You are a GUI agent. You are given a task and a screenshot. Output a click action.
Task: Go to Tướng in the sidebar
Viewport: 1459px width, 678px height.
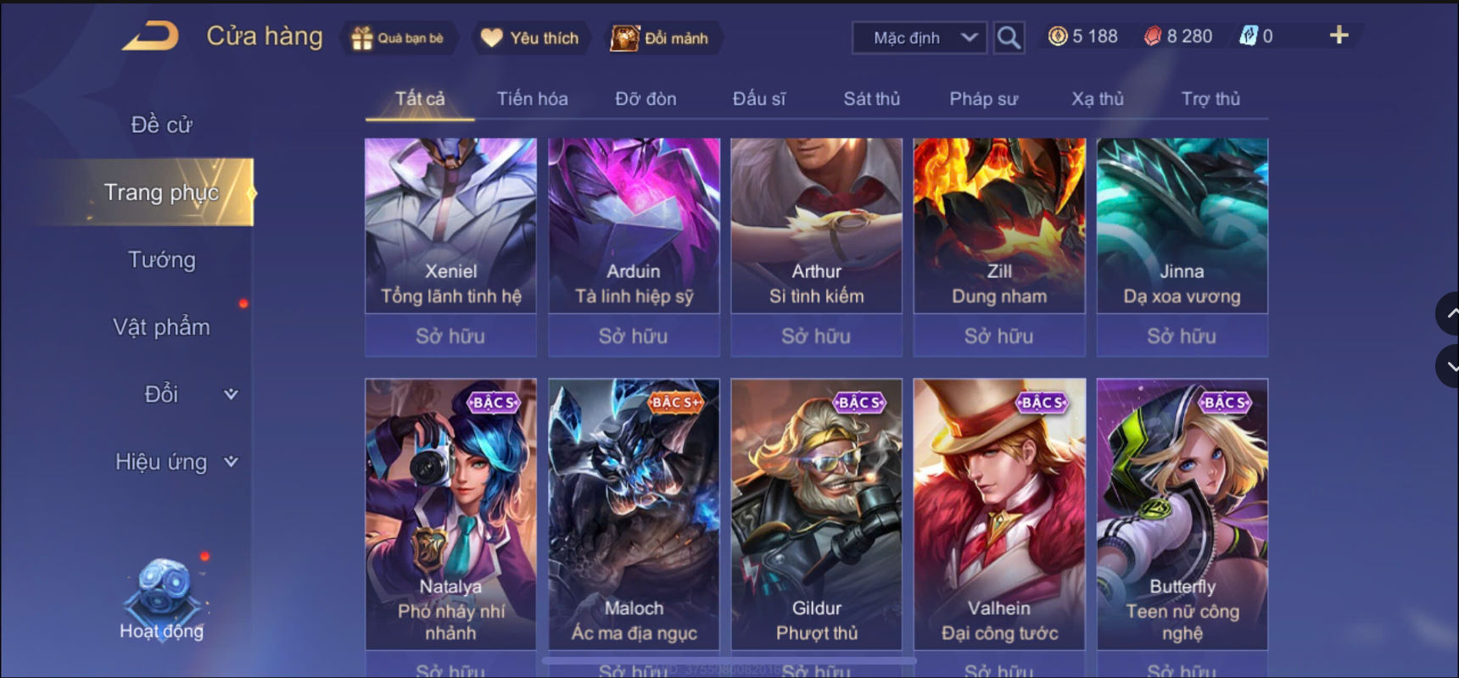(x=161, y=259)
